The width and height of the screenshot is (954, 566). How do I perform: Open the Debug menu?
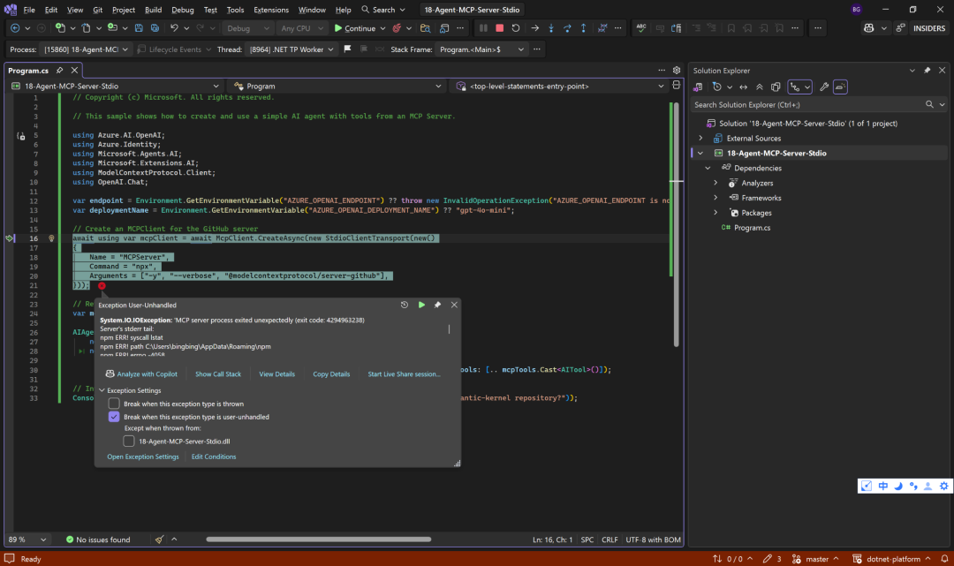point(183,10)
